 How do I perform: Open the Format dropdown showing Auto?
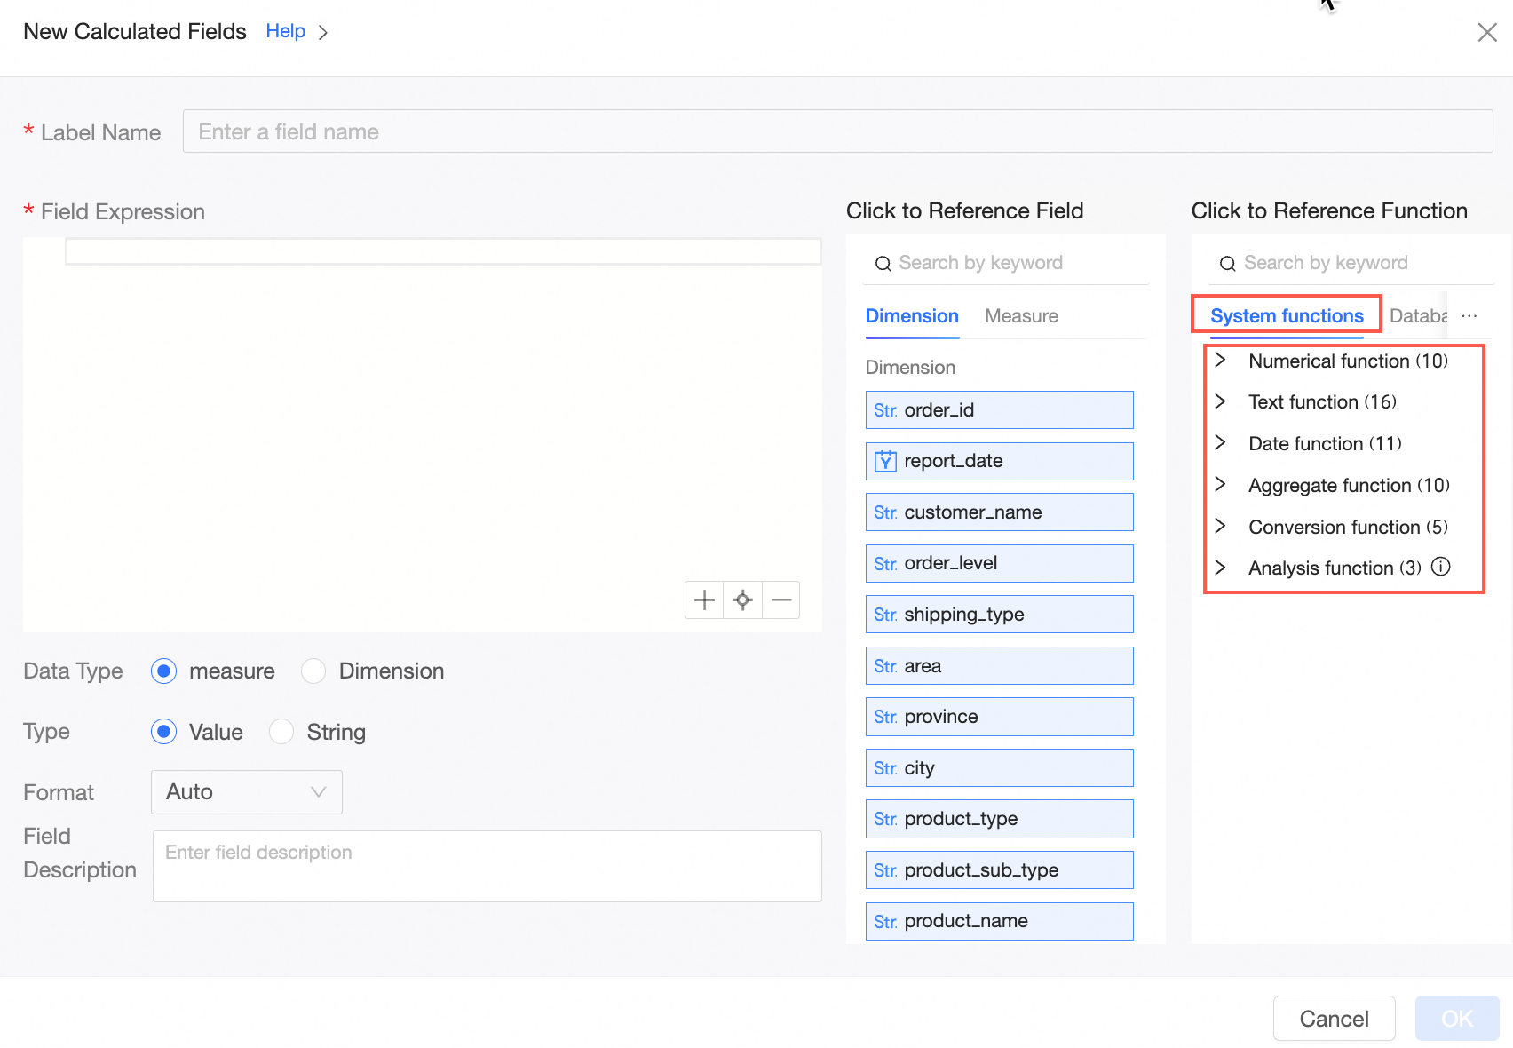pos(246,791)
